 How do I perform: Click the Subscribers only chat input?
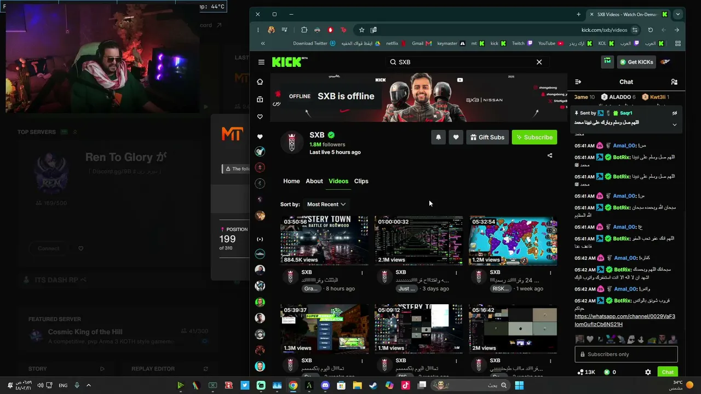click(x=626, y=355)
